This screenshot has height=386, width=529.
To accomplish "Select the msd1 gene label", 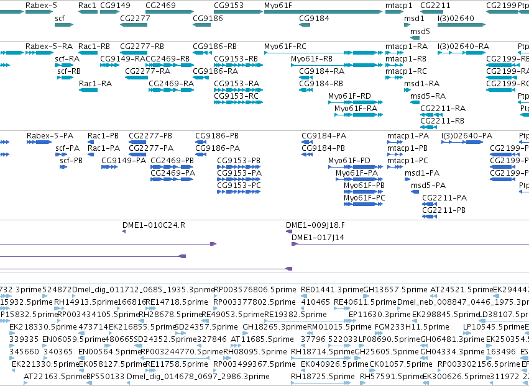I will [414, 19].
